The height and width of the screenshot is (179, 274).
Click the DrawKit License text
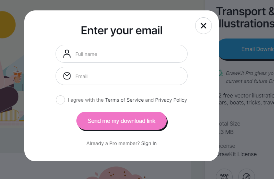238,154
